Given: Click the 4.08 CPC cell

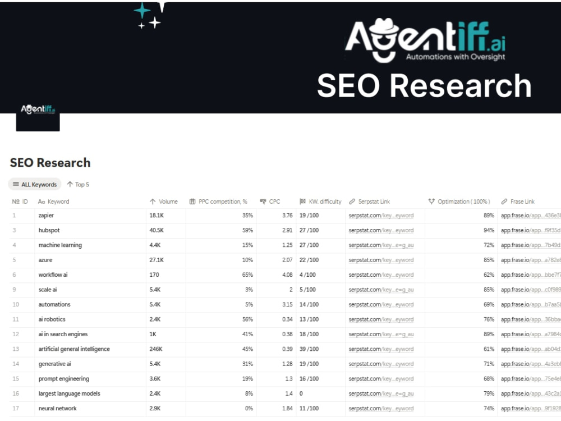Looking at the screenshot, I should coord(276,275).
